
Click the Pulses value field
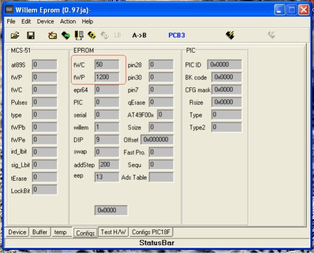tap(44, 102)
